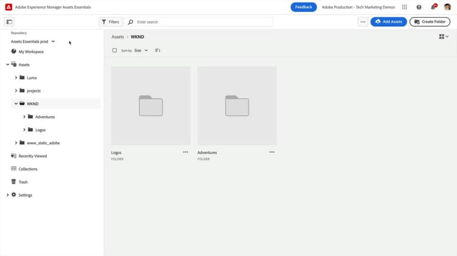
Task: Select the Luma folder icon
Action: point(22,77)
